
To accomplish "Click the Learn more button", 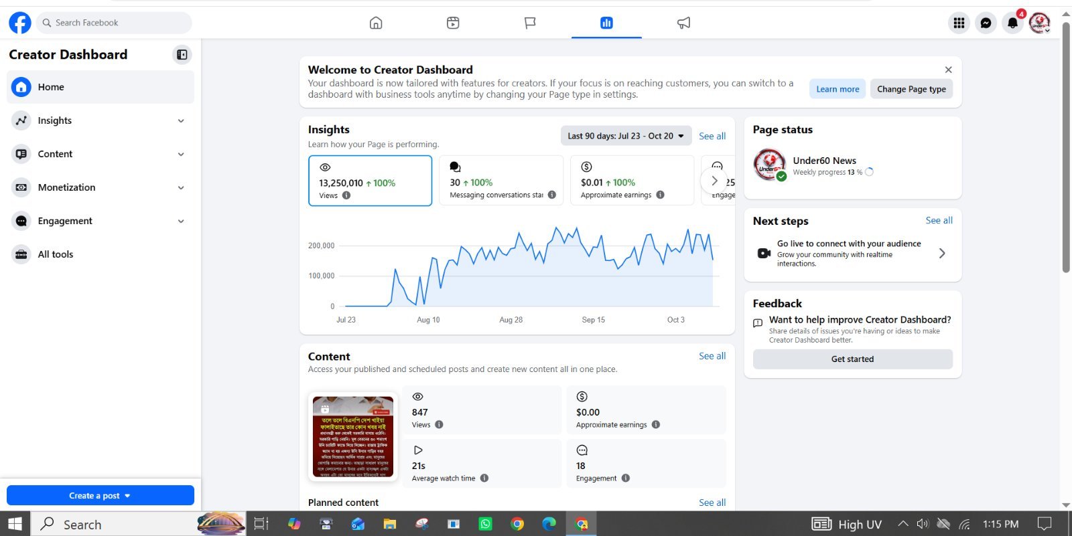I will [837, 89].
